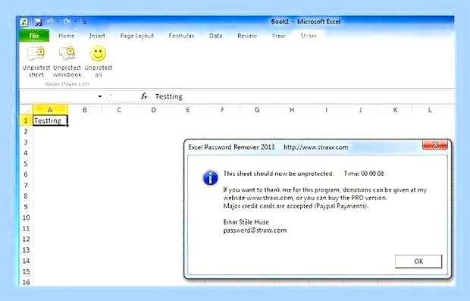This screenshot has width=470, height=301.
Task: Open the View tab
Action: click(278, 36)
